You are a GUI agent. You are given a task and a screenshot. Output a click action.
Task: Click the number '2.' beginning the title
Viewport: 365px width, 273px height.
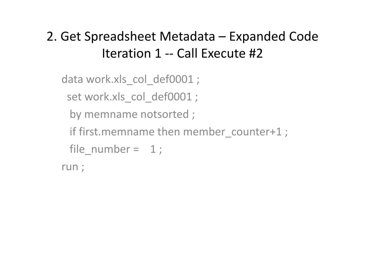(52, 37)
